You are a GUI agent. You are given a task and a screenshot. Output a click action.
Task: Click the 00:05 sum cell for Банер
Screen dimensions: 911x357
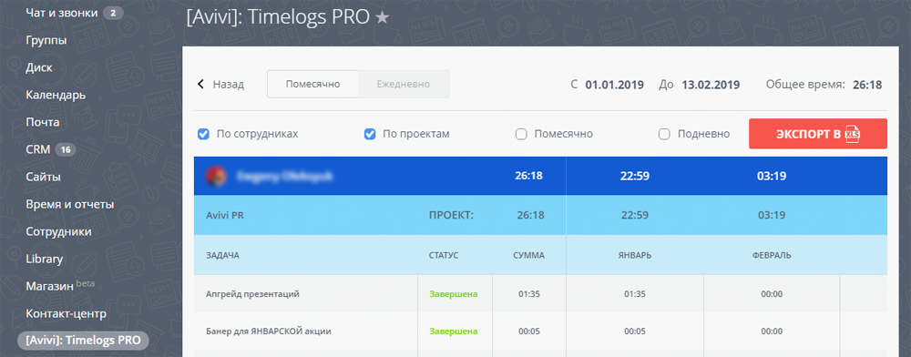(x=529, y=331)
